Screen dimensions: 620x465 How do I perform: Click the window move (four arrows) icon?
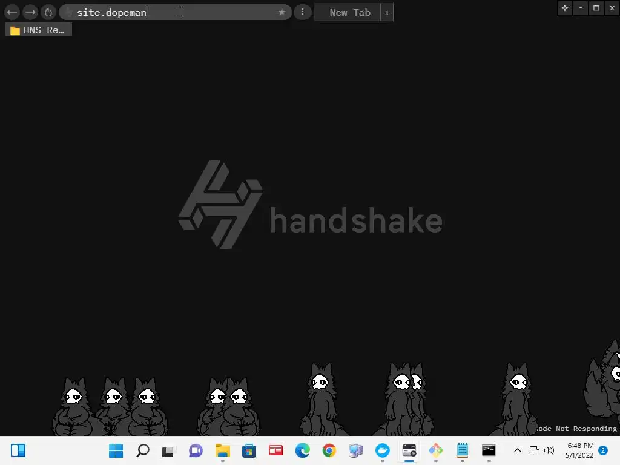click(565, 8)
